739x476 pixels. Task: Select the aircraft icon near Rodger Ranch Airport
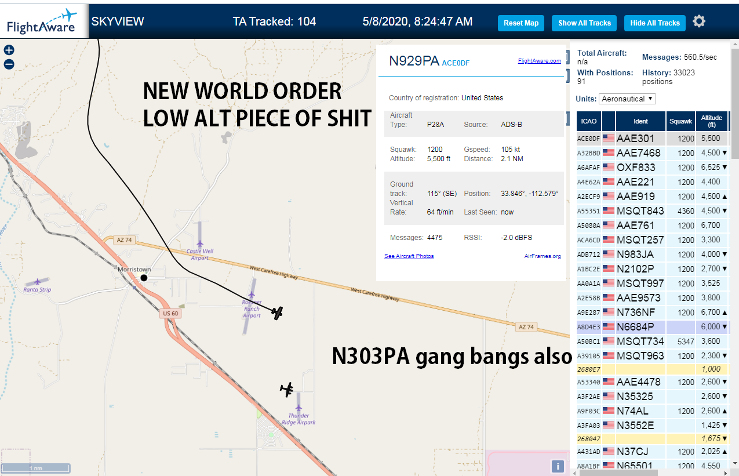click(278, 313)
